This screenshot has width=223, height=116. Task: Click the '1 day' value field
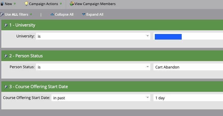(188, 98)
